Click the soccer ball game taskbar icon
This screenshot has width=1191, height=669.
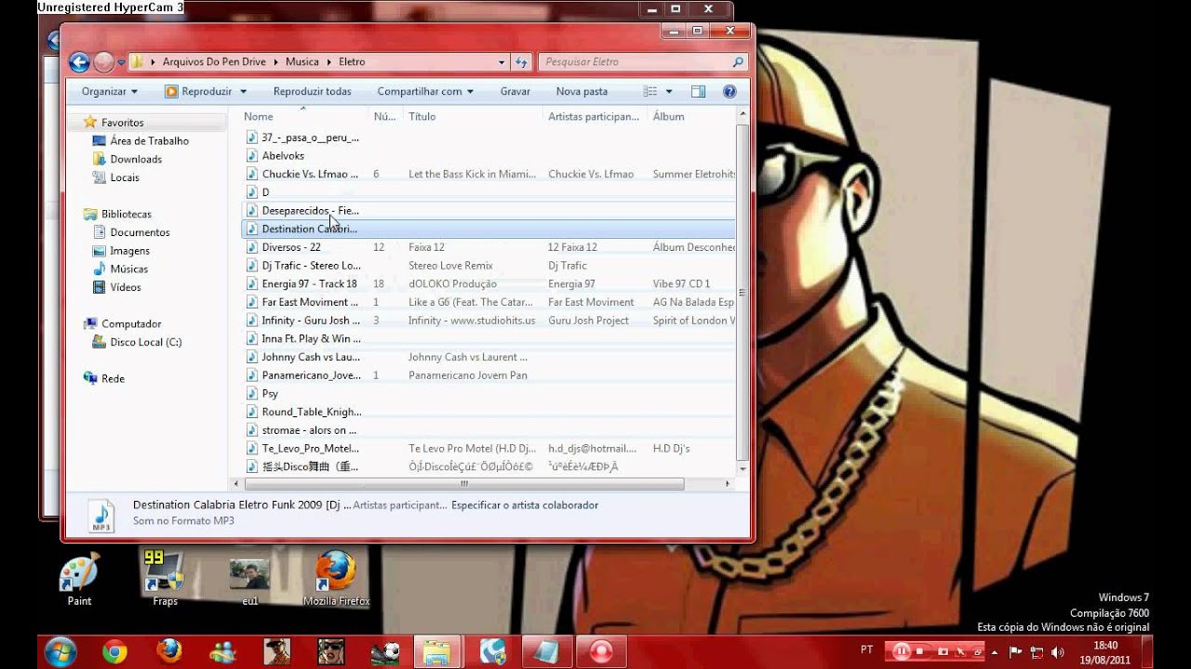pyautogui.click(x=384, y=652)
